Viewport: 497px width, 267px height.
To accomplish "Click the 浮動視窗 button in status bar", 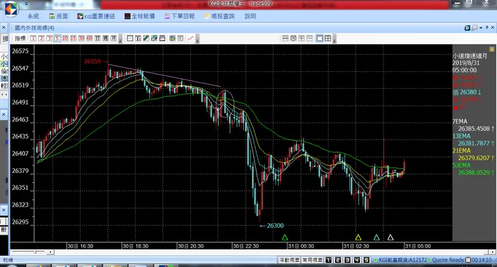I will (x=289, y=260).
